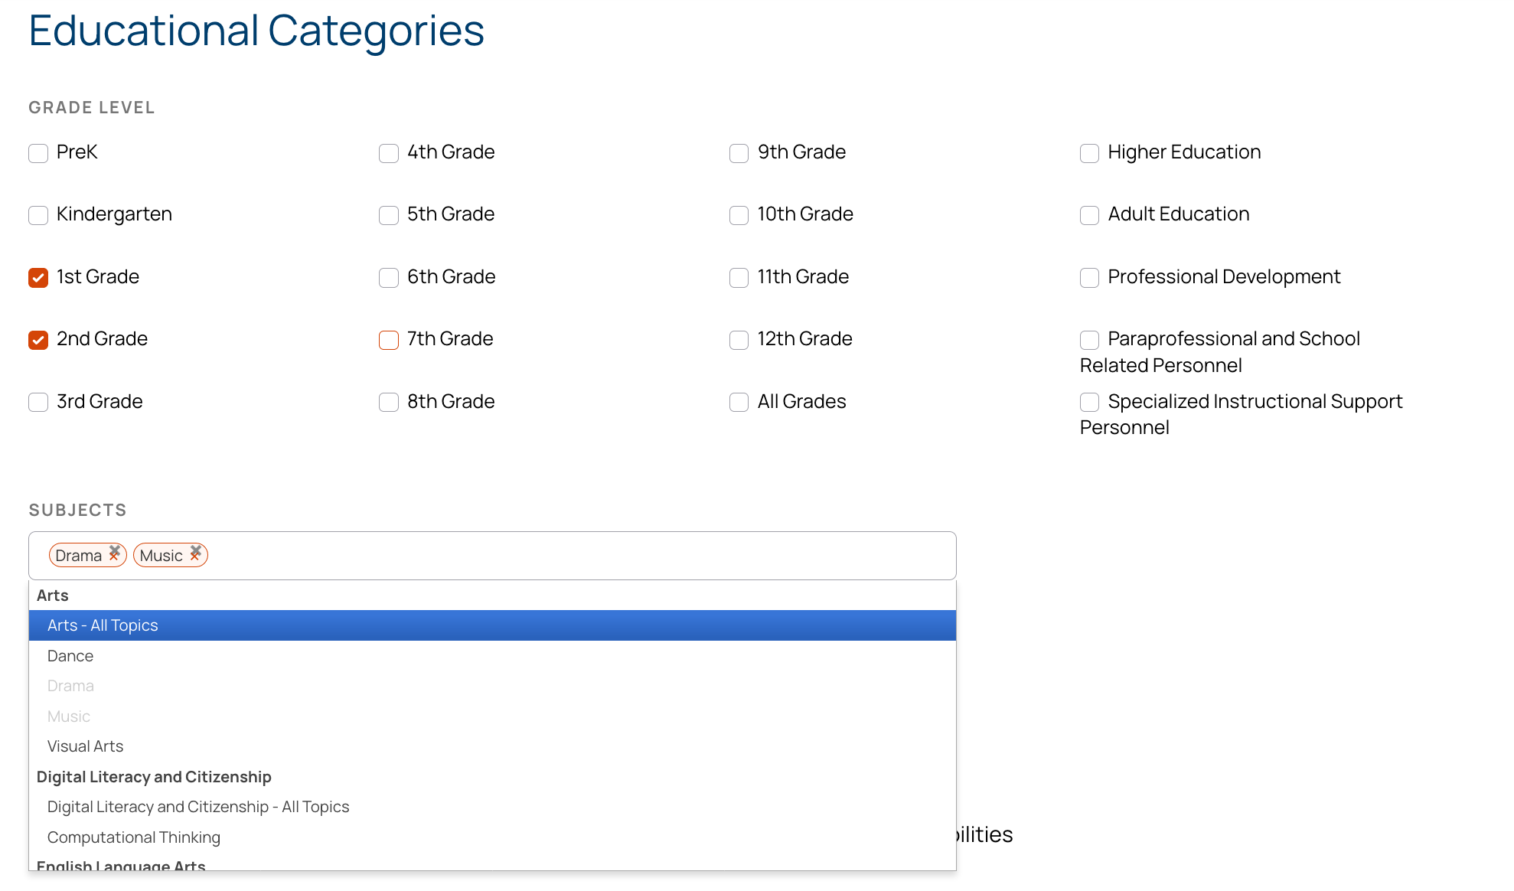Check the 7th Grade checkbox

(x=388, y=339)
